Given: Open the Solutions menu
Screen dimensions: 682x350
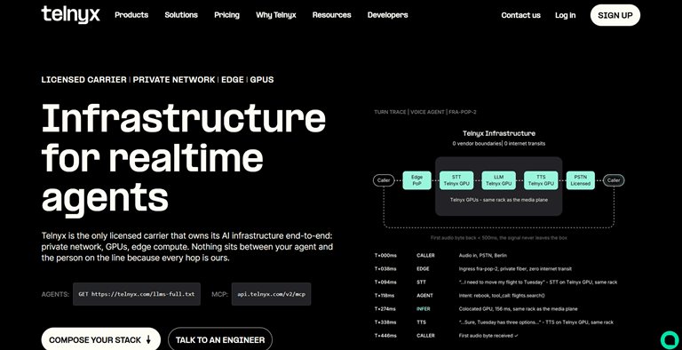Looking at the screenshot, I should [x=181, y=15].
